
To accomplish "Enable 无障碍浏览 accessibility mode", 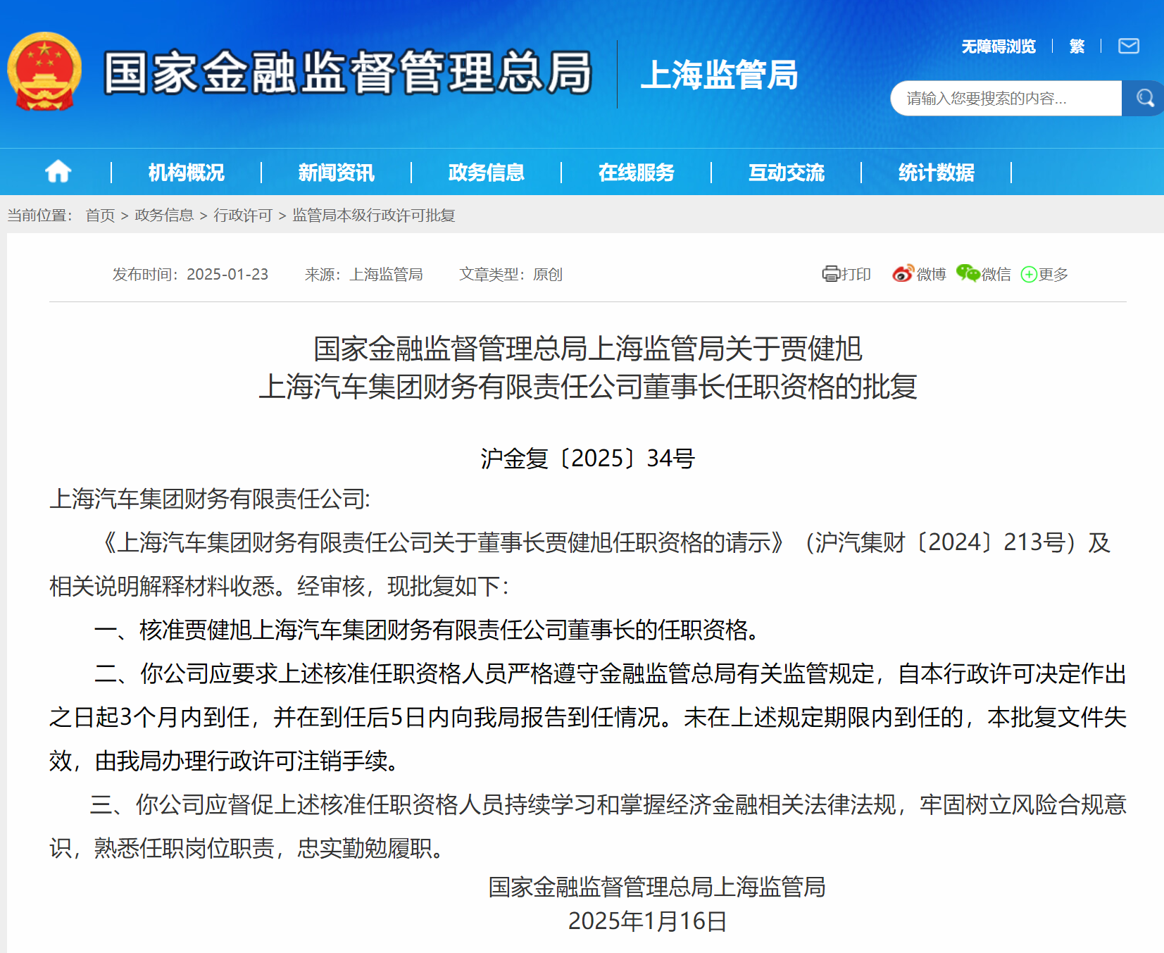I will tap(998, 46).
